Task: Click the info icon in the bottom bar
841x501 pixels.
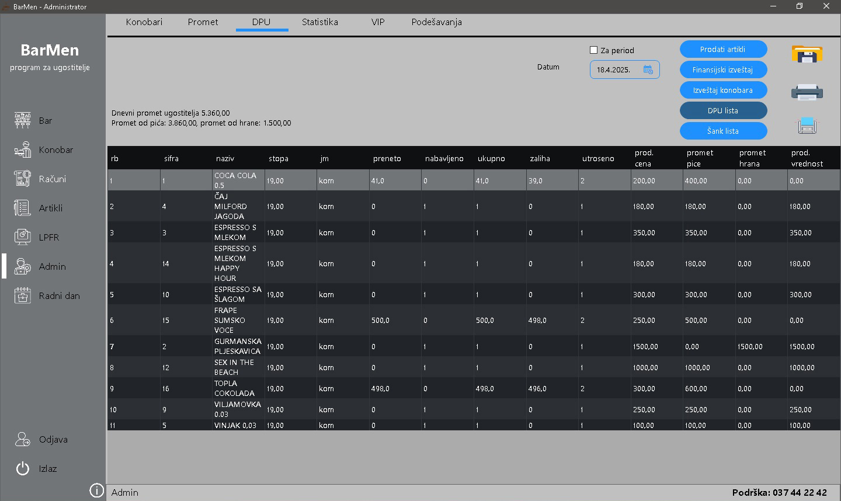Action: (x=96, y=490)
